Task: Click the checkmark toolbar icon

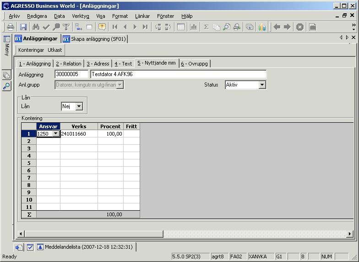Action: point(46,27)
